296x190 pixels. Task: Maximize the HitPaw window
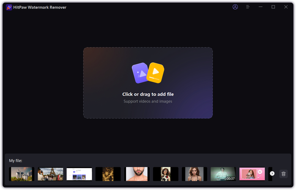(273, 7)
